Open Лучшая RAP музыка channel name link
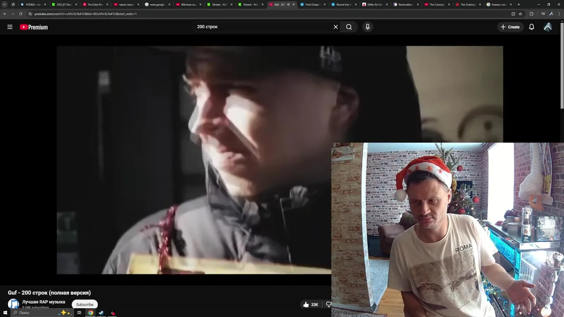The height and width of the screenshot is (317, 564). coord(44,302)
